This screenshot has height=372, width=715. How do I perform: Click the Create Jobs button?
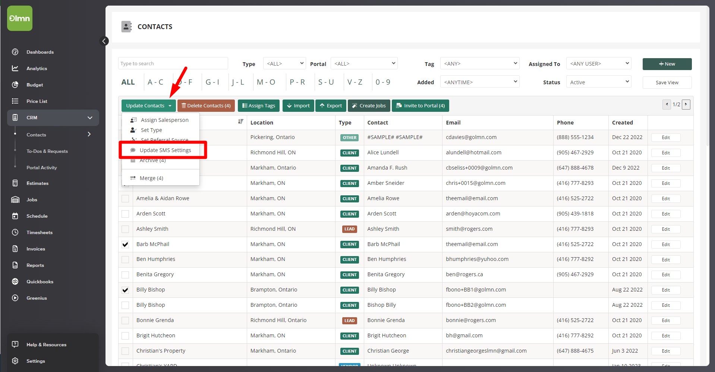tap(369, 105)
